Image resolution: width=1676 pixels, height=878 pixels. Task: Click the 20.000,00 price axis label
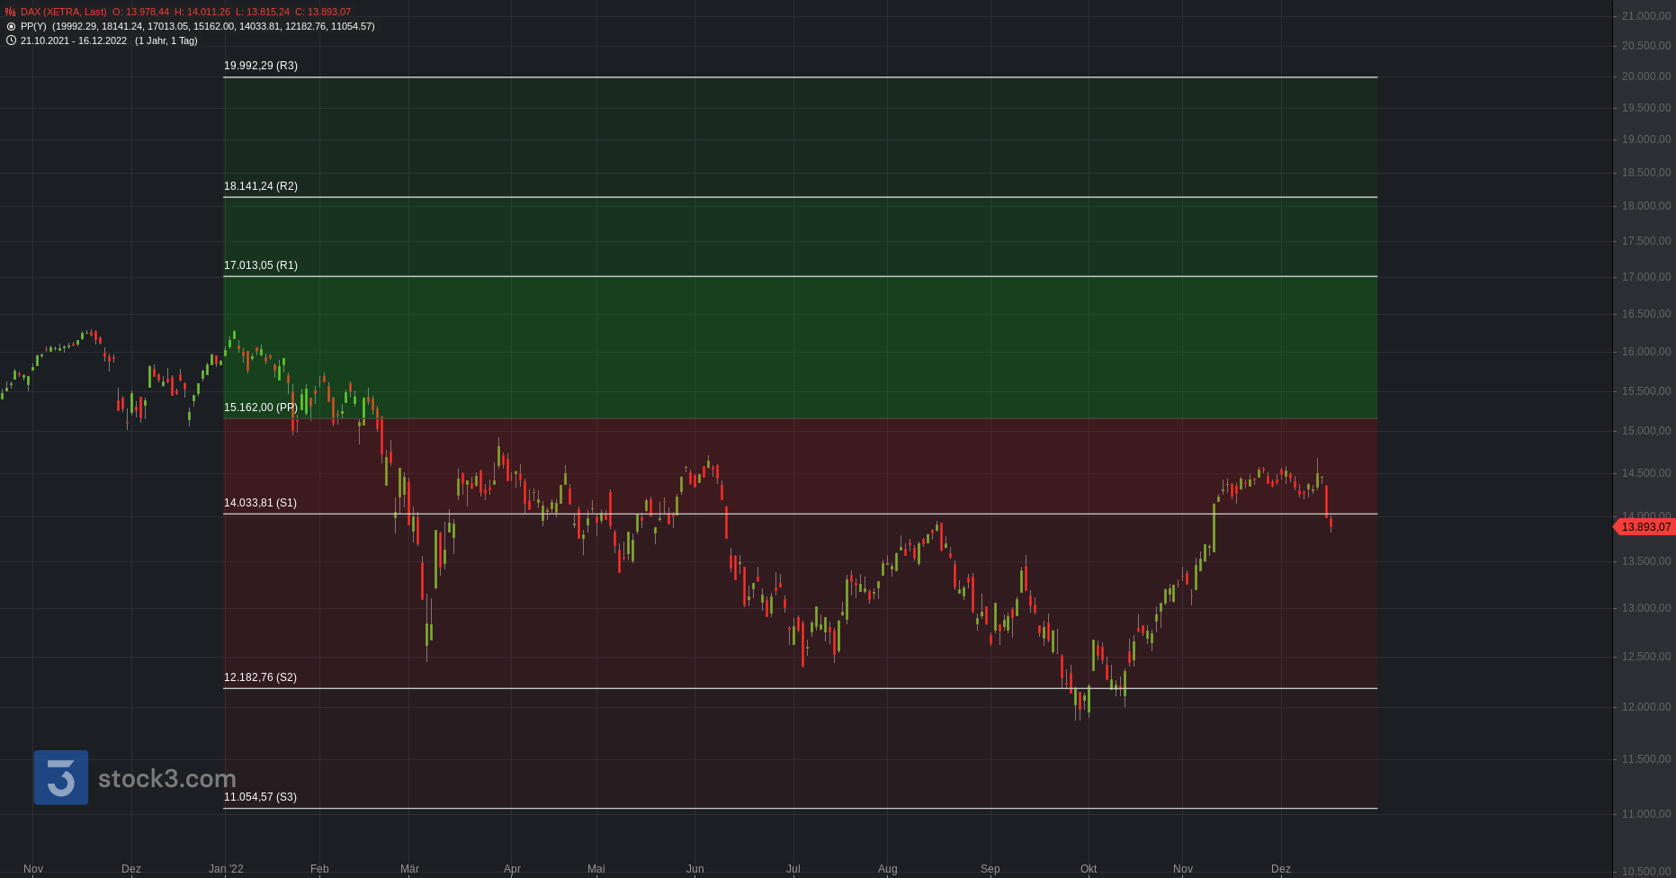[x=1645, y=76]
